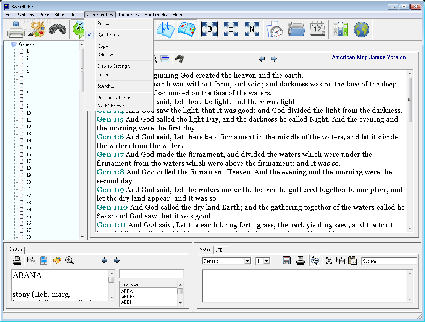Click the left arrow in Easton pane
Viewport: 425px width, 322px height.
coord(104,260)
